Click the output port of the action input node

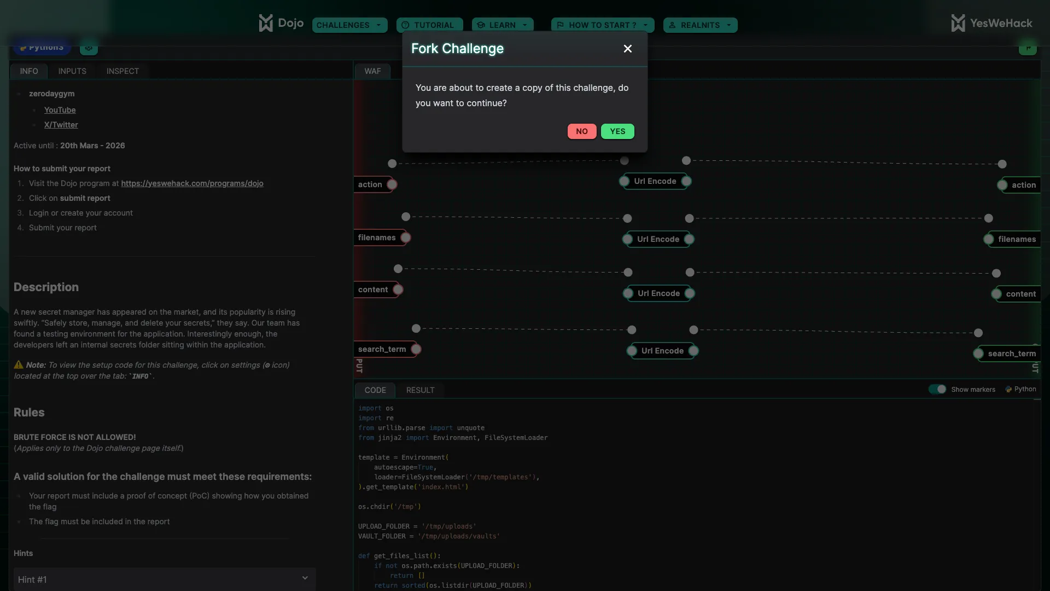tap(392, 184)
